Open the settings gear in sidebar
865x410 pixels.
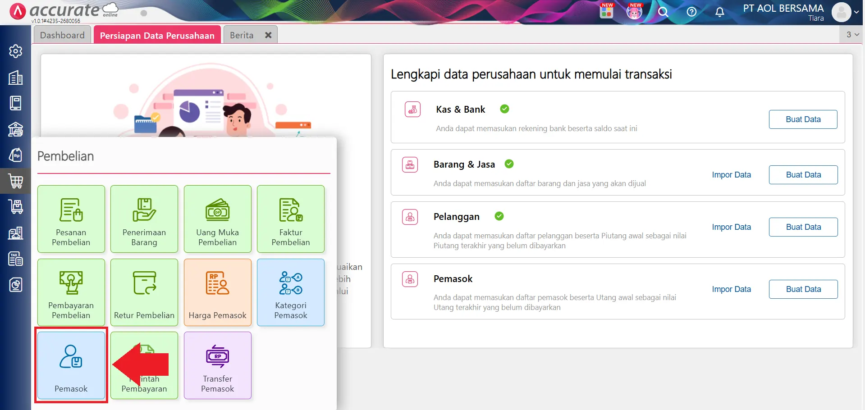(x=16, y=51)
